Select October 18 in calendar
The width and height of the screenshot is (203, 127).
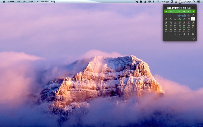pos(193,23)
